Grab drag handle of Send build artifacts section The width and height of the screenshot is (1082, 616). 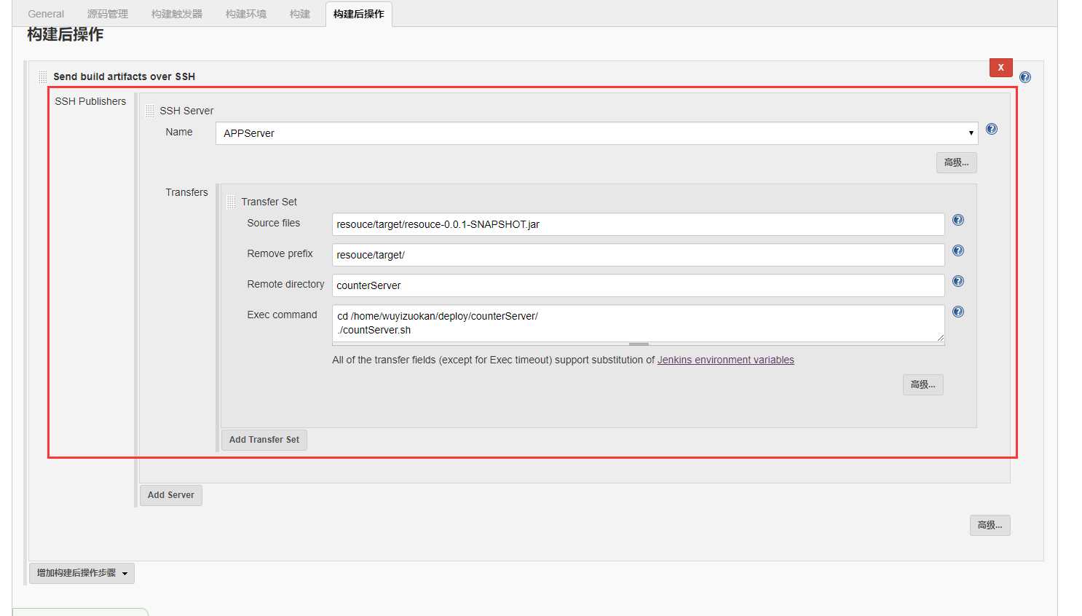tap(43, 76)
